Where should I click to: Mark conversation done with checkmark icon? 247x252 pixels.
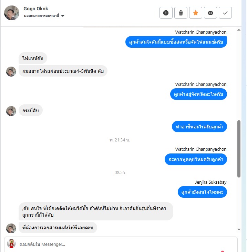225,13
